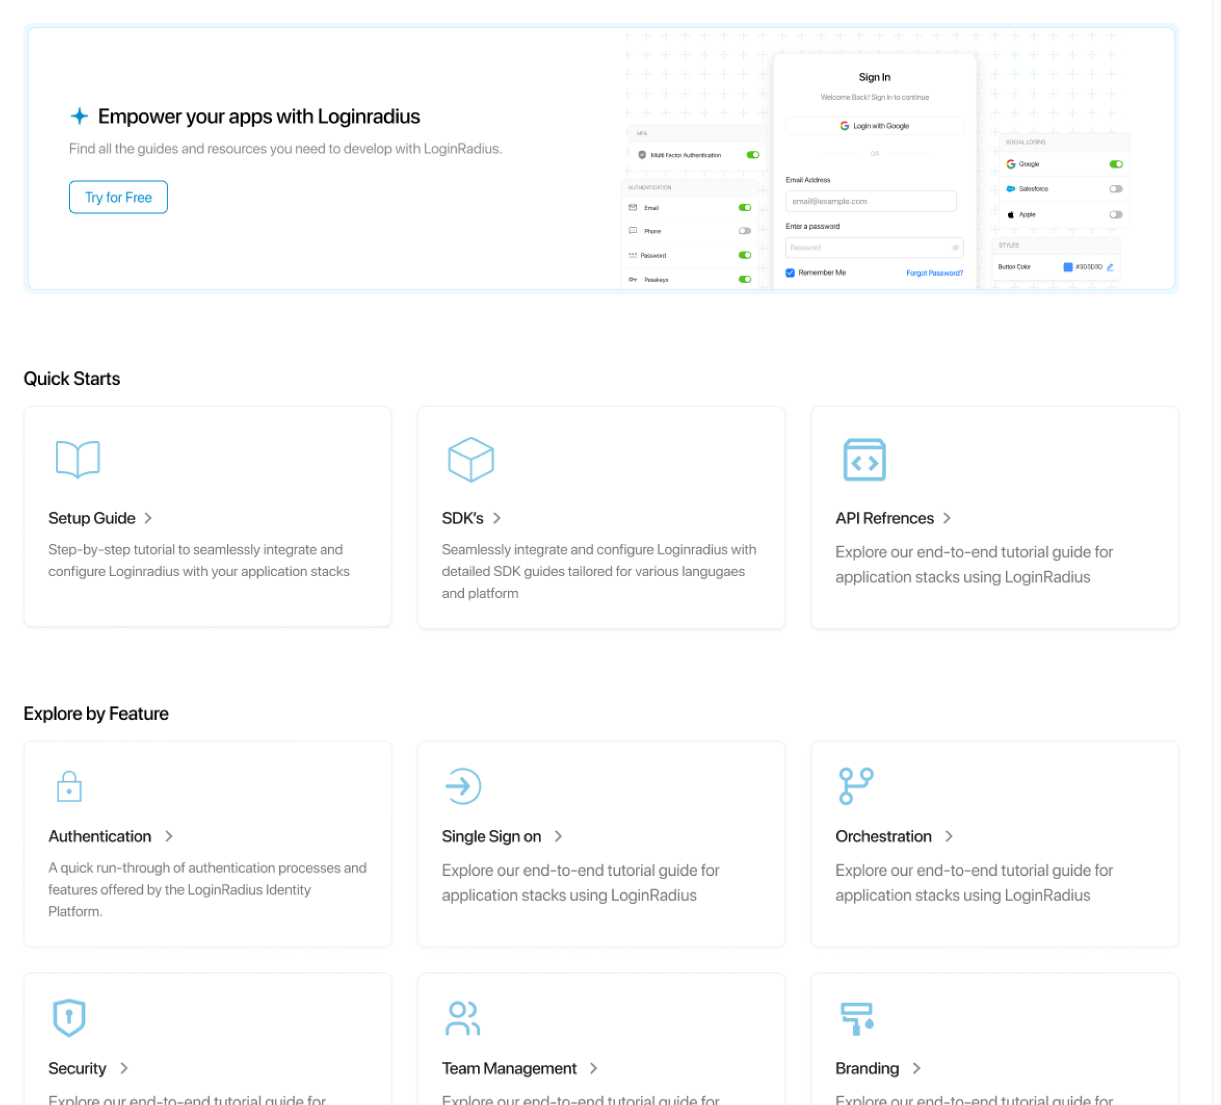The height and width of the screenshot is (1105, 1221).
Task: Click the Password input field
Action: point(875,248)
